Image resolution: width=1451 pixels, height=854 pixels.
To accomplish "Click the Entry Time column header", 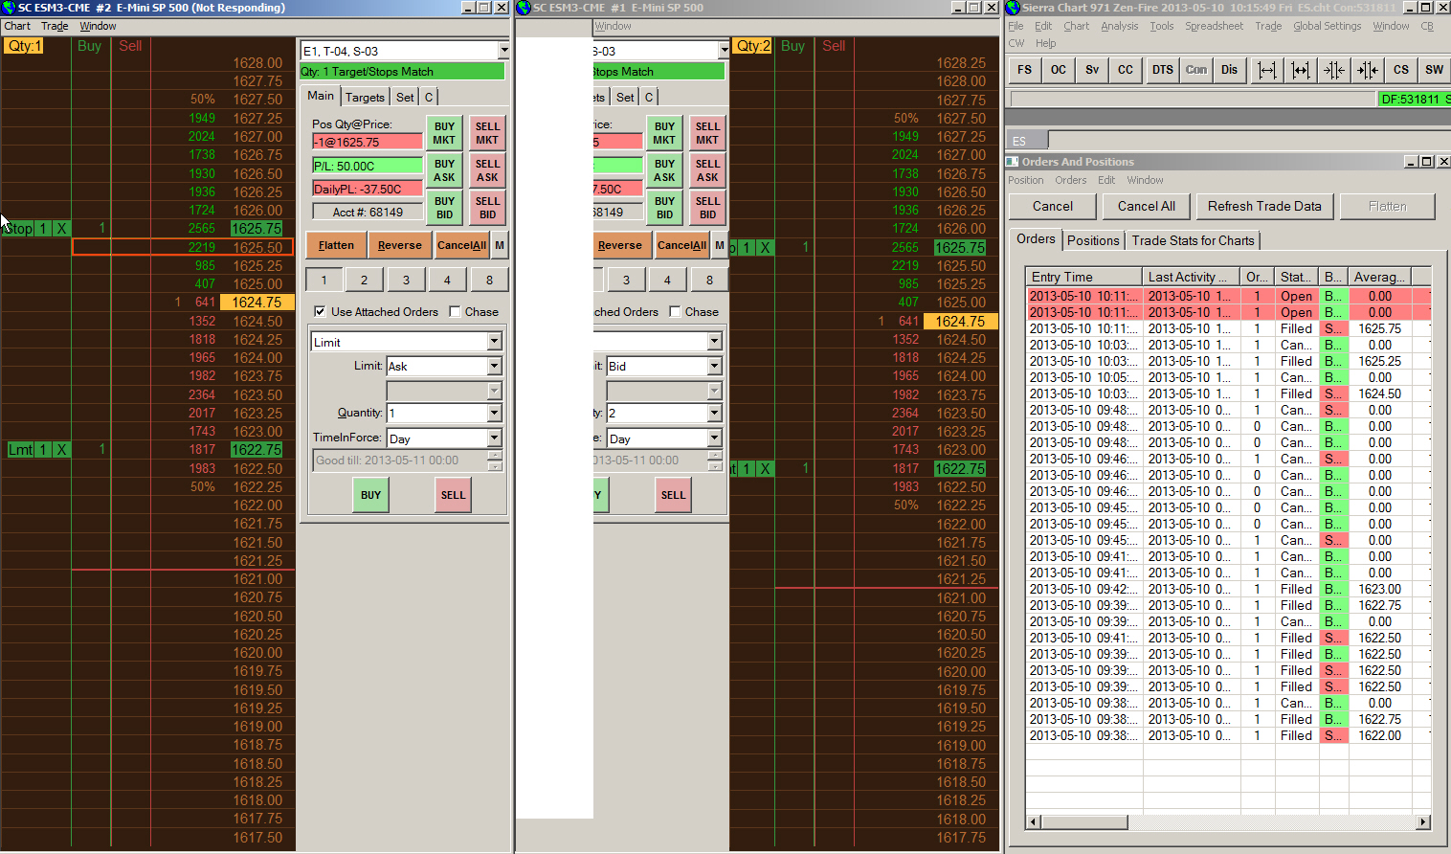I will tap(1084, 277).
